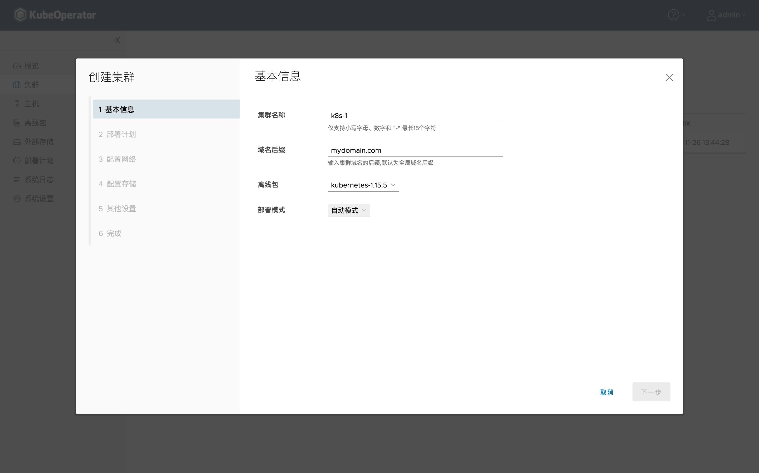Go to wizard step 5 其他设置
Image resolution: width=759 pixels, height=473 pixels.
[x=166, y=208]
